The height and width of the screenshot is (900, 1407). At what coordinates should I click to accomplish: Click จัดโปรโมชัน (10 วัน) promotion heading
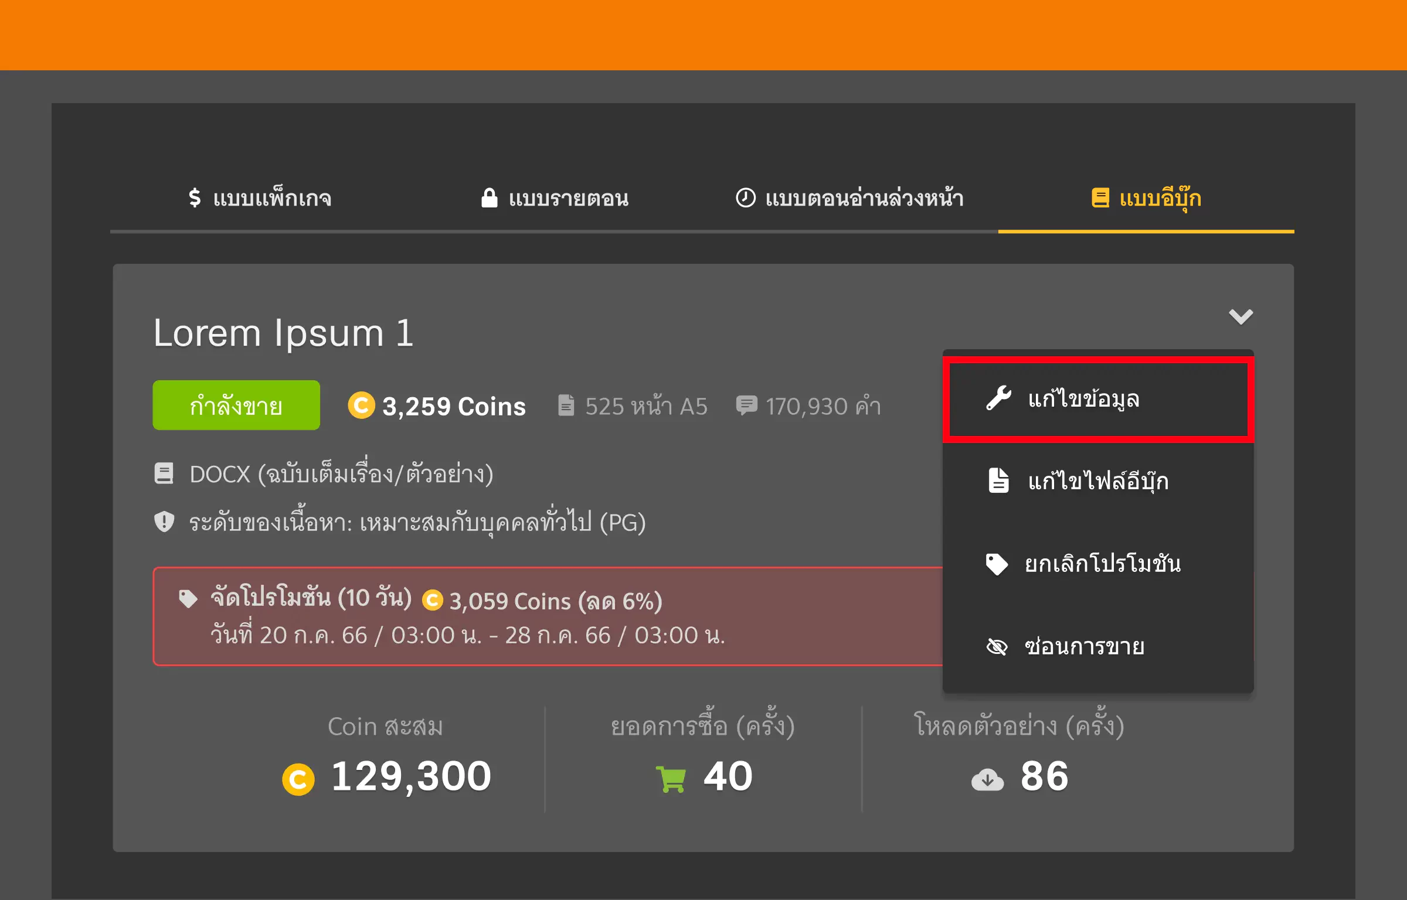pyautogui.click(x=311, y=598)
